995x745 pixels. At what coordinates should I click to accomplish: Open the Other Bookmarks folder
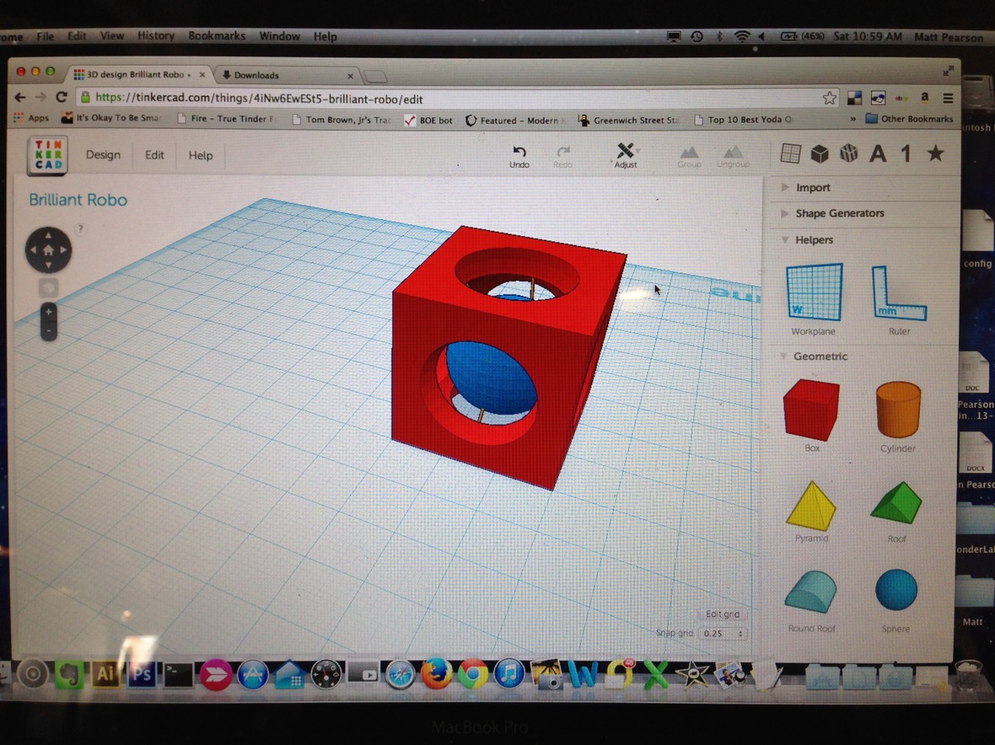[909, 119]
